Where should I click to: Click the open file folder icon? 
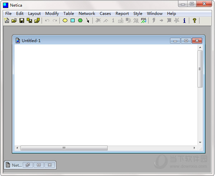14,21
